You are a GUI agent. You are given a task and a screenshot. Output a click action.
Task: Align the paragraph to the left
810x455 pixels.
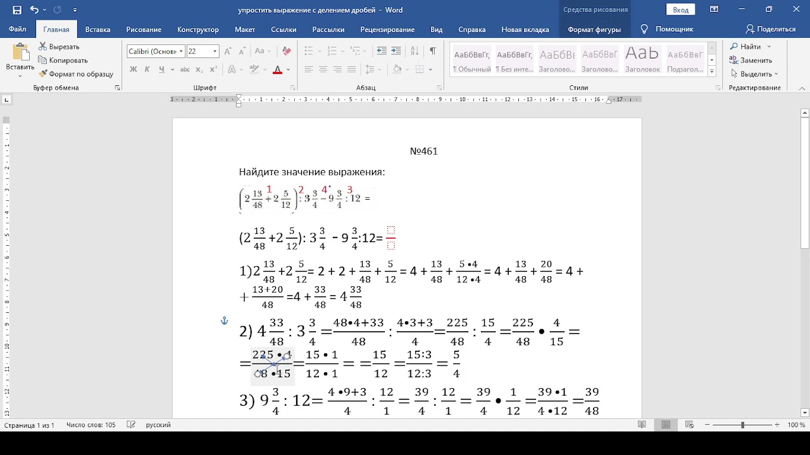coord(309,70)
